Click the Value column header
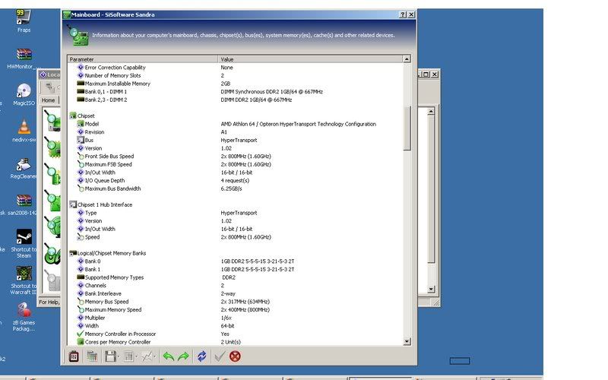This screenshot has height=380, width=608. point(310,59)
